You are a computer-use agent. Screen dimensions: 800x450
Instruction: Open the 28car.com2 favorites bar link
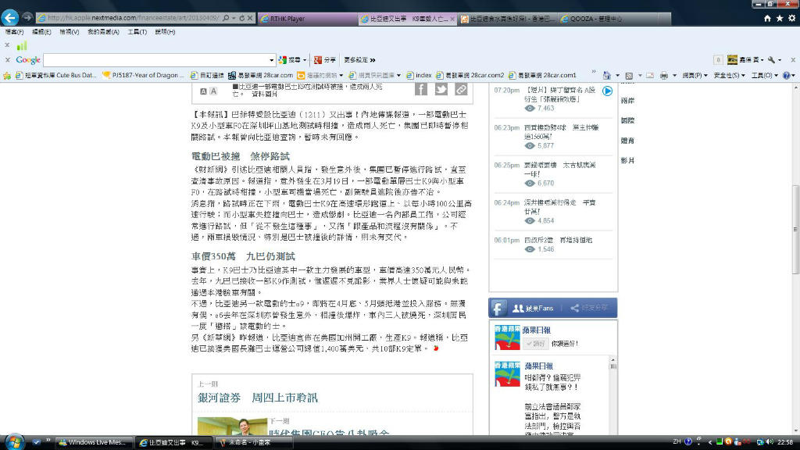pyautogui.click(x=470, y=76)
